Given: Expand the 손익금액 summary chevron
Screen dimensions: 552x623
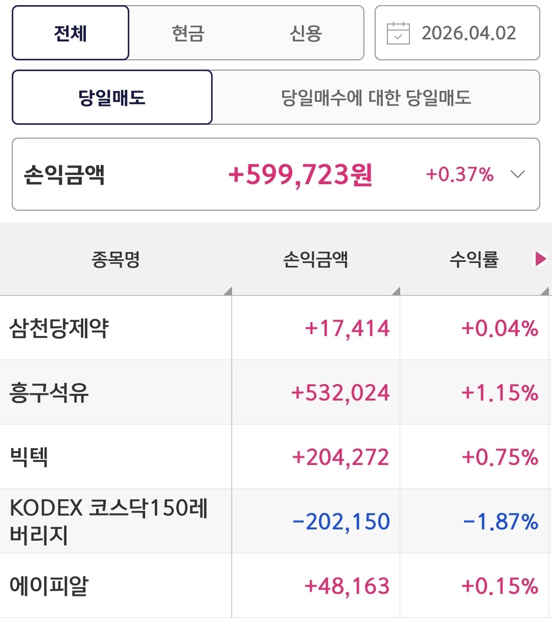Looking at the screenshot, I should click(x=518, y=174).
